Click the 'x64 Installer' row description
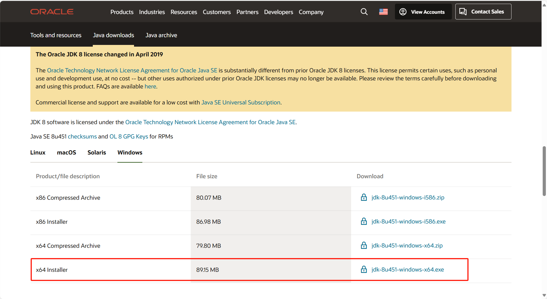This screenshot has height=299, width=547. coord(52,270)
